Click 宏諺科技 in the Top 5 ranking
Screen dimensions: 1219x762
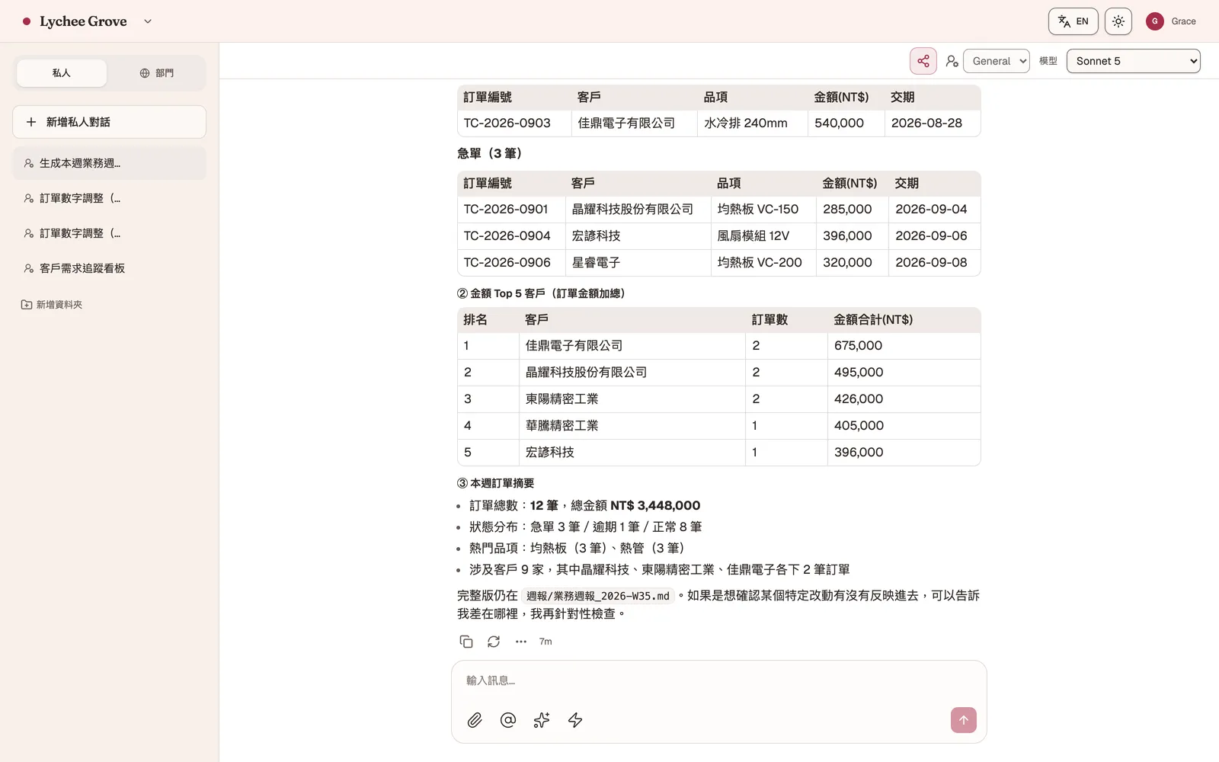coord(549,452)
